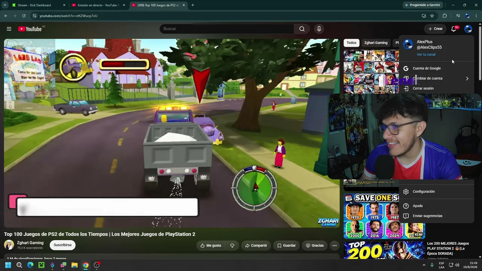
Task: Click the search magnifier button on YouTube
Action: click(302, 29)
